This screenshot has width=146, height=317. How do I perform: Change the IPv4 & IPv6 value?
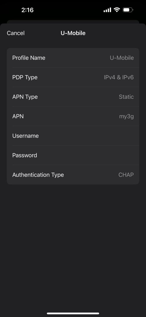119,77
